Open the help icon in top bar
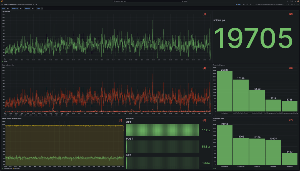The image size is (300, 171). click(292, 1)
